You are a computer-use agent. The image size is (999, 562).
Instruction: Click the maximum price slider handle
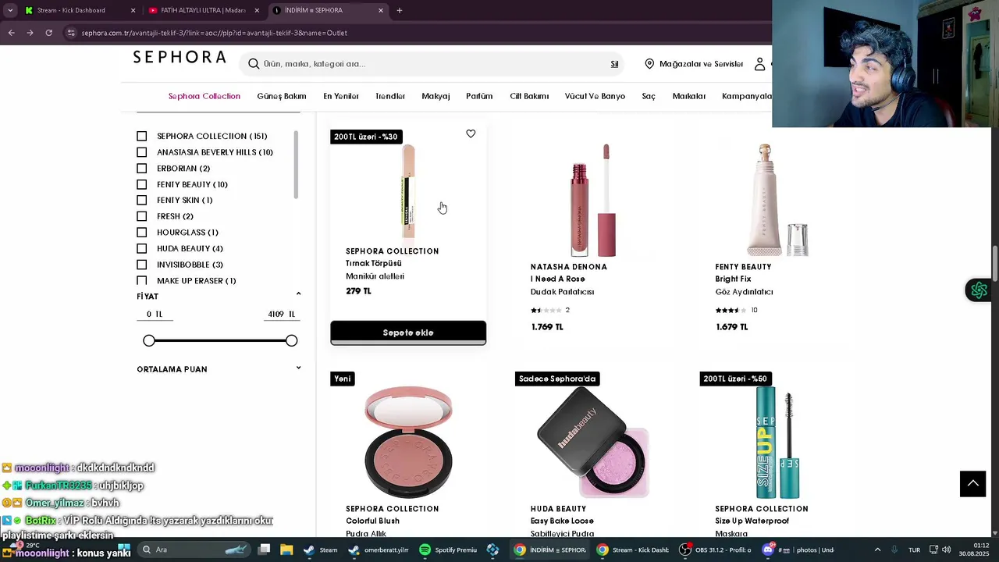click(291, 340)
